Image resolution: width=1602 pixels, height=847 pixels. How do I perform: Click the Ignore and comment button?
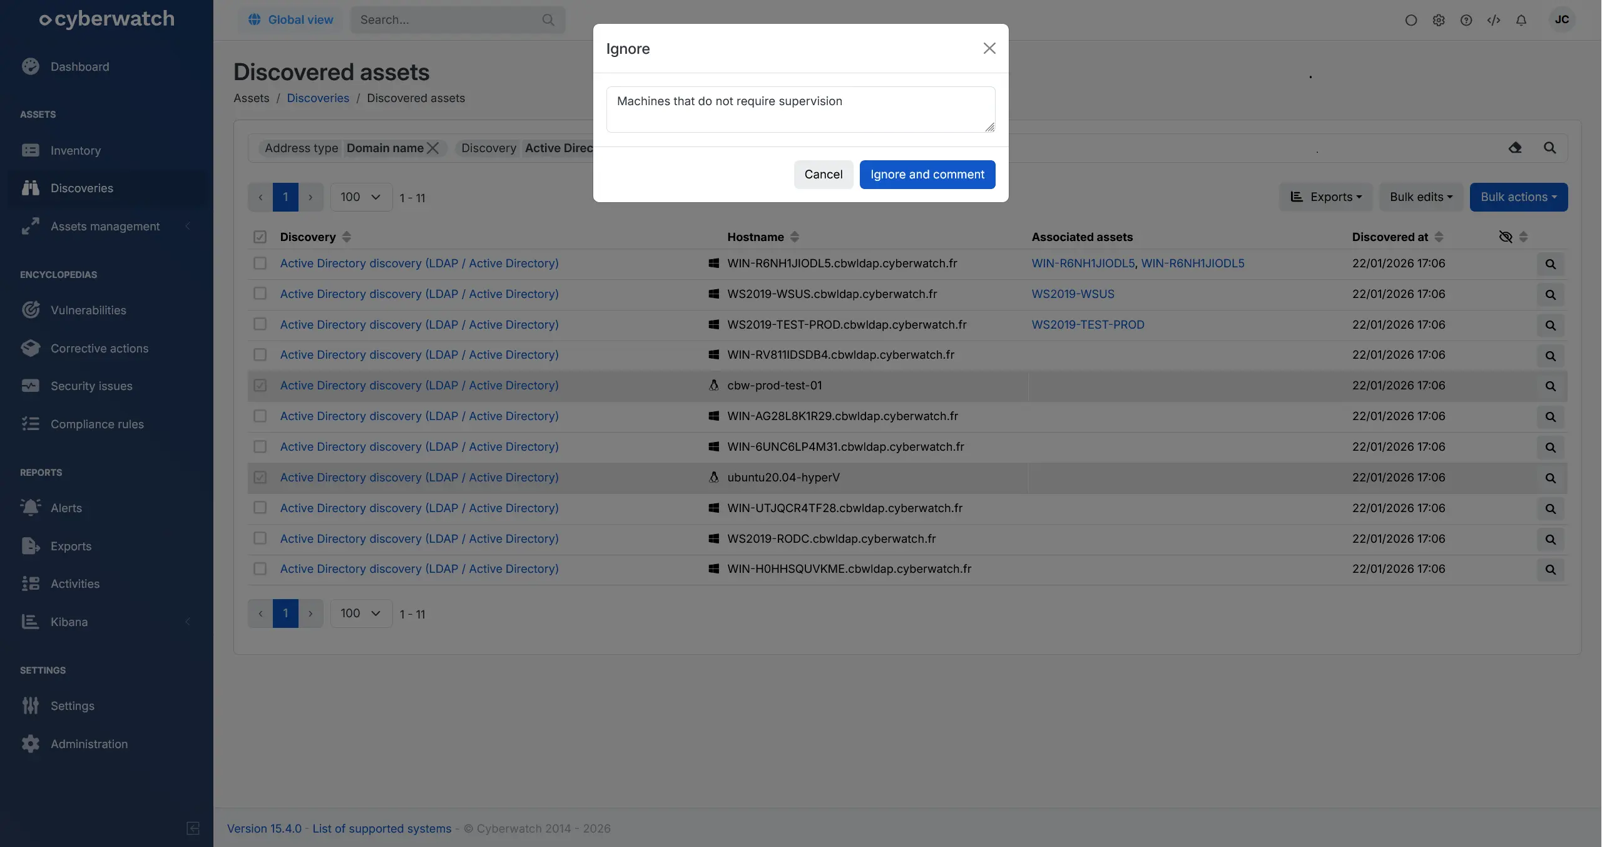click(x=927, y=175)
